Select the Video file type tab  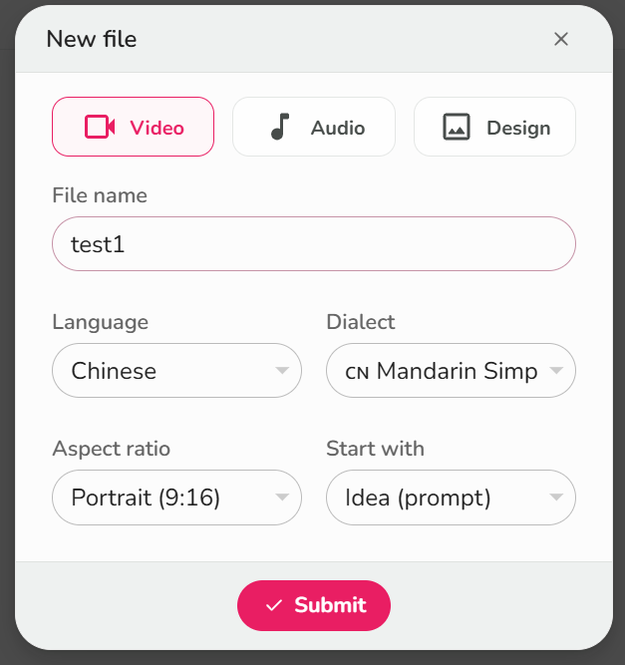click(133, 127)
